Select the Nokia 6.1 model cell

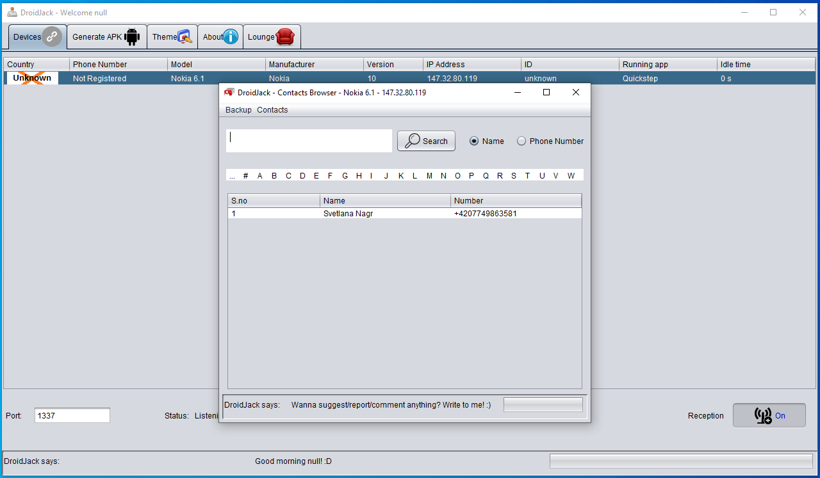point(217,78)
